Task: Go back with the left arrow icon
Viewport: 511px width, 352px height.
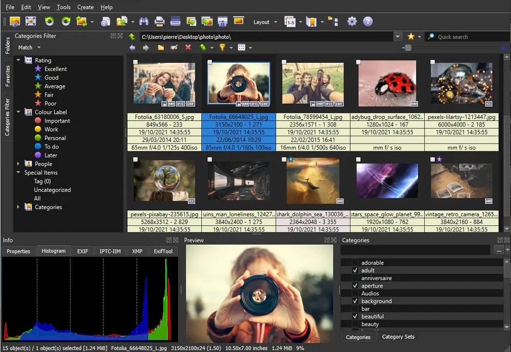Action: 133,48
